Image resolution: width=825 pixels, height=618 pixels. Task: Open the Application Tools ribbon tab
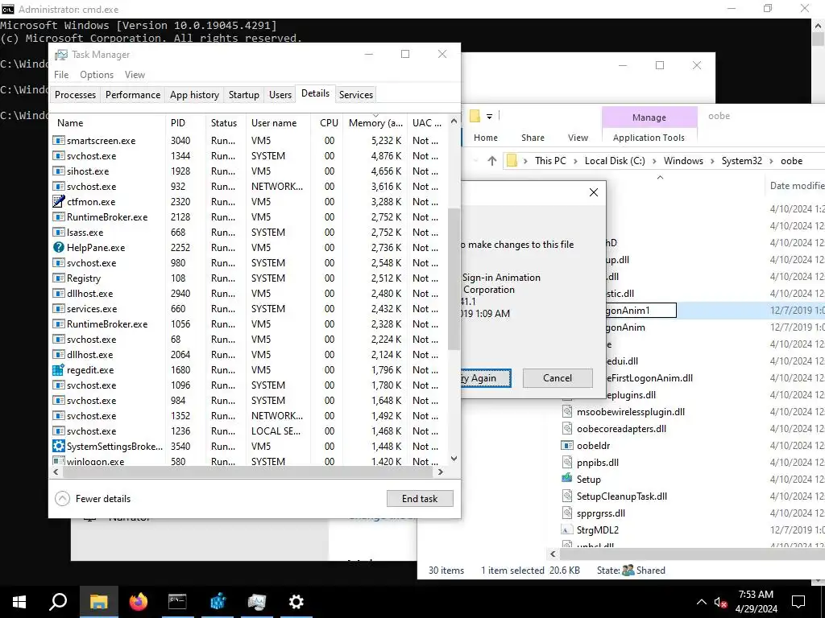[649, 138]
